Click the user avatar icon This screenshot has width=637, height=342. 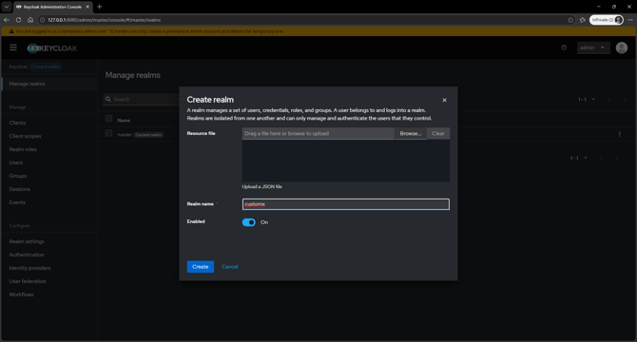pos(621,47)
